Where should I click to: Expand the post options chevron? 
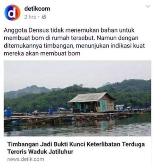click(x=148, y=6)
